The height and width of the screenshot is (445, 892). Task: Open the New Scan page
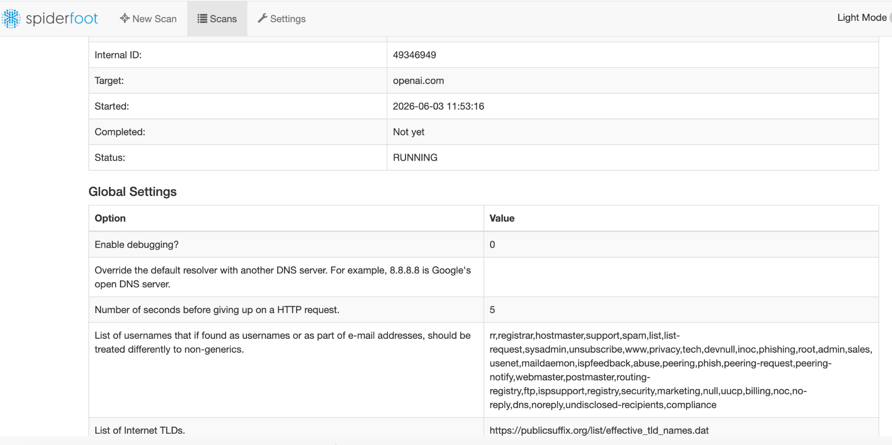[x=149, y=19]
